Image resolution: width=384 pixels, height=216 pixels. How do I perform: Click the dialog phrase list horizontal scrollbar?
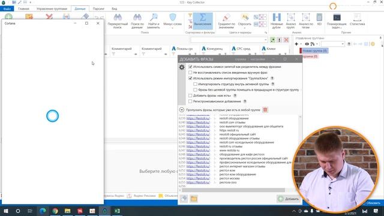(x=233, y=190)
